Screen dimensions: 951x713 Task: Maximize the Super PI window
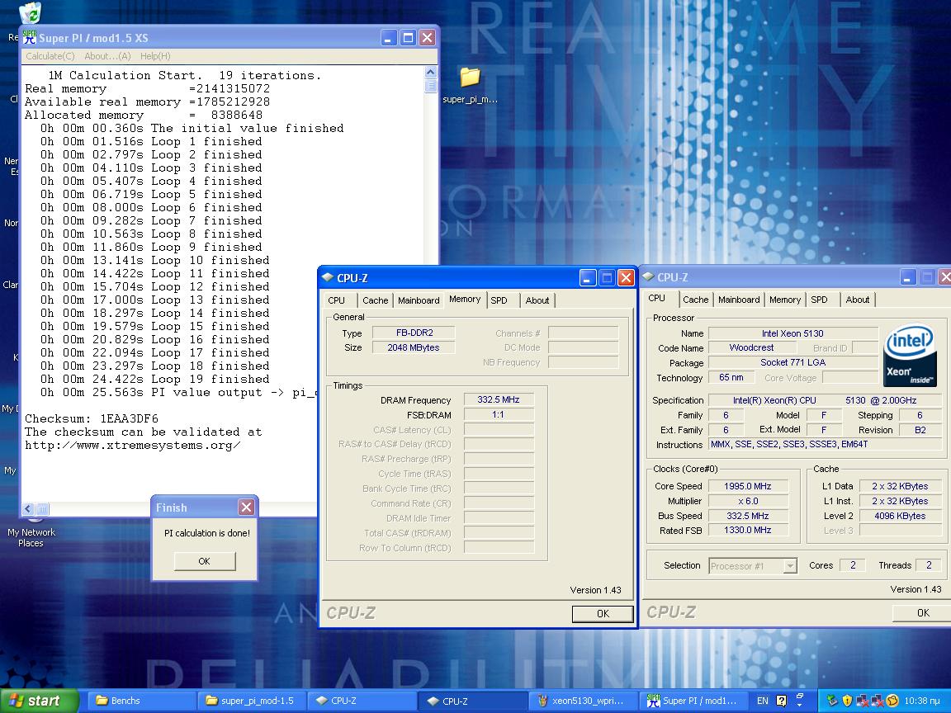(x=408, y=38)
